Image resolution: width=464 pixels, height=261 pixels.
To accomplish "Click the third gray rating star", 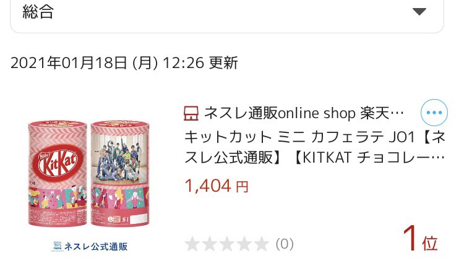I will 226,244.
